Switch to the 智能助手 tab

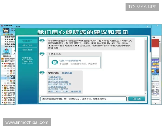(x=28, y=41)
